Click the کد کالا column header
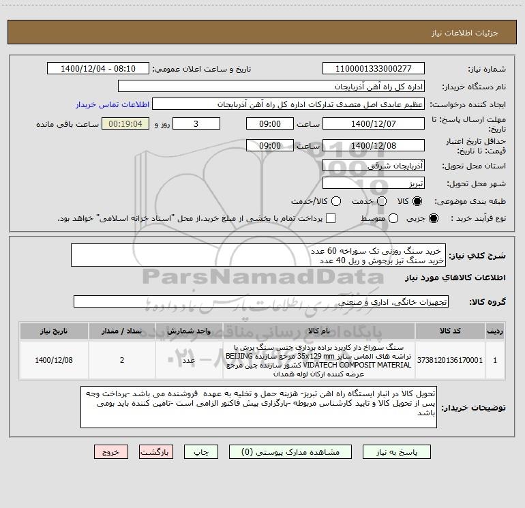Screen dimensions: 525x508 (450, 331)
